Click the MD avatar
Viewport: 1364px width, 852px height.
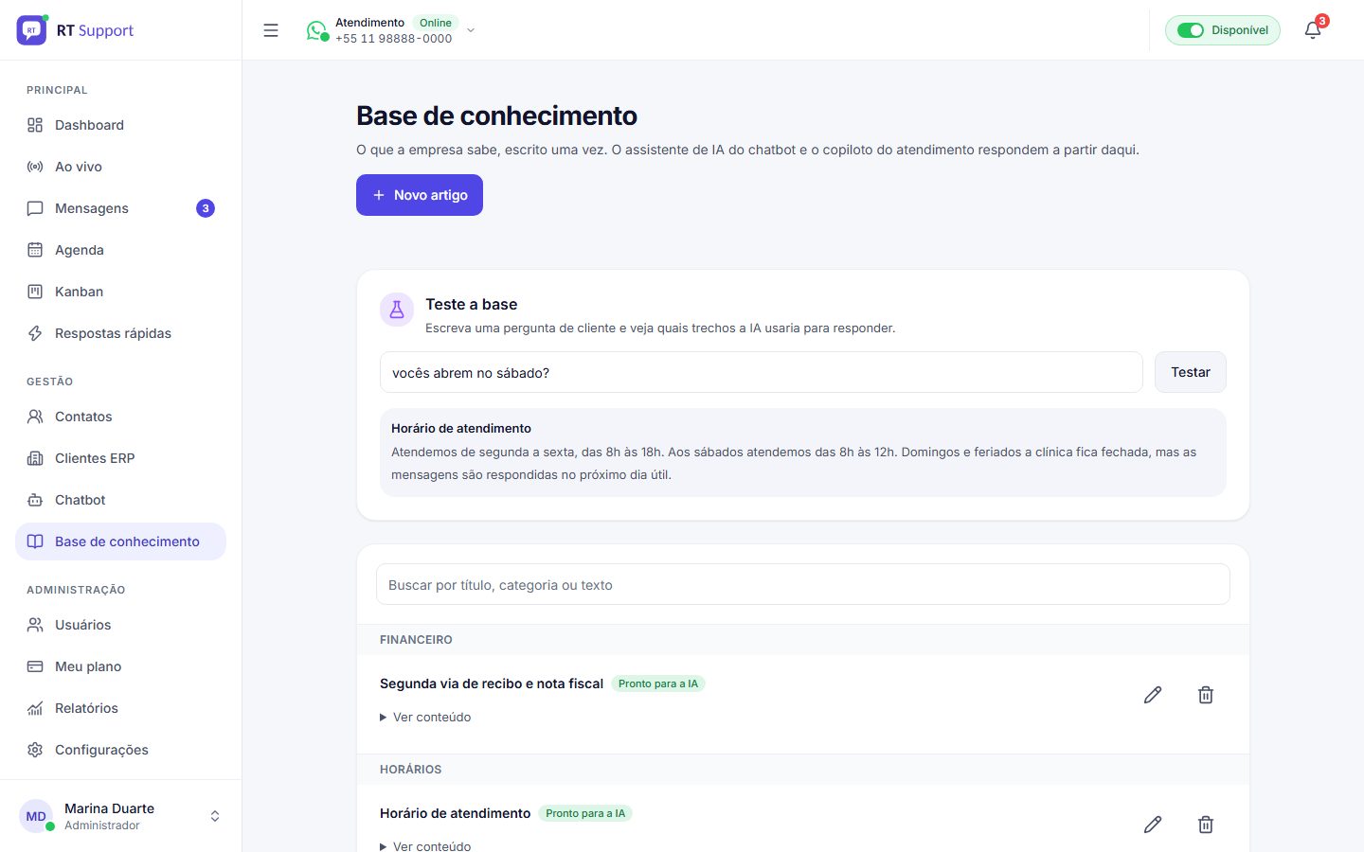[x=36, y=816]
